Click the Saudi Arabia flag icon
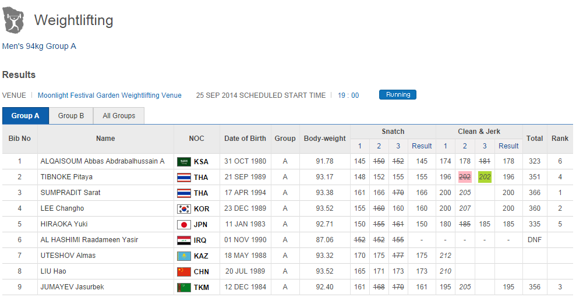 tap(183, 161)
